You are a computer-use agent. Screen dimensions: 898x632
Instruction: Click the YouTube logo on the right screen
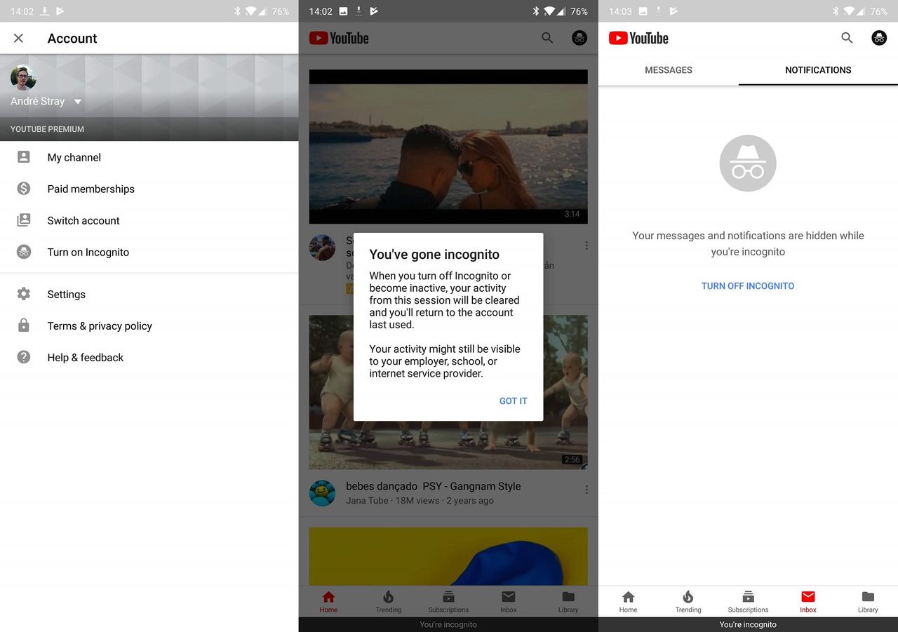point(638,38)
